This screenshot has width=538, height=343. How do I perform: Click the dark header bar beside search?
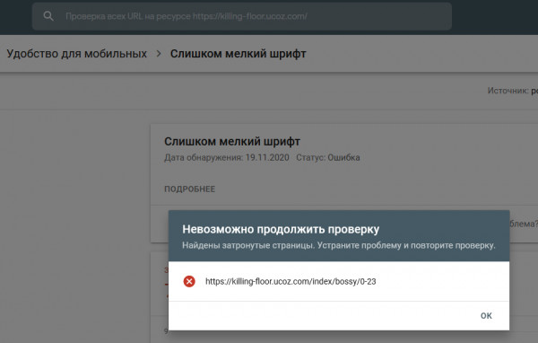pyautogui.click(x=495, y=16)
